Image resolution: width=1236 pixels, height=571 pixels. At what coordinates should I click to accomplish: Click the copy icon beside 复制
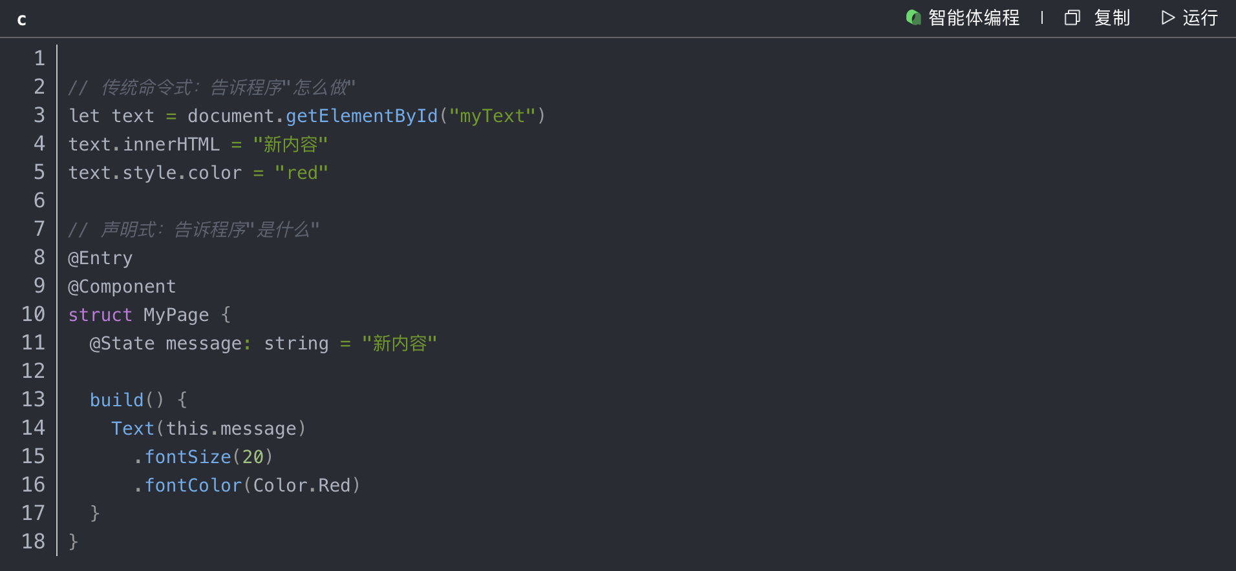tap(1072, 17)
